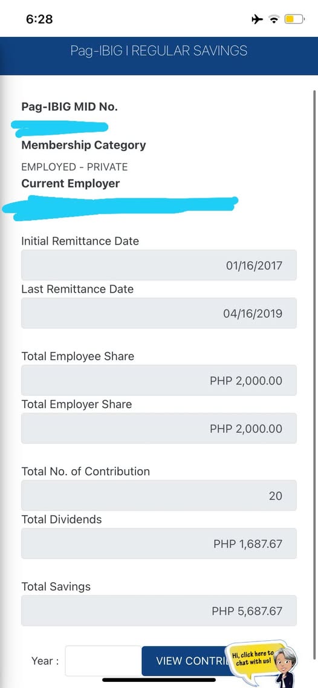Tap the battery indicator icon
The image size is (318, 688).
tap(295, 19)
